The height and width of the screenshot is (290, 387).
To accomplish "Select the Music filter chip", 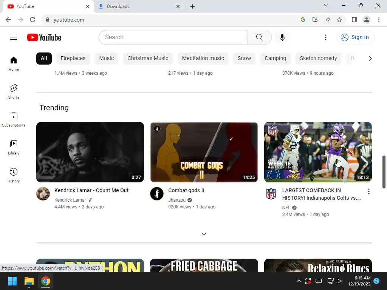I will point(106,58).
